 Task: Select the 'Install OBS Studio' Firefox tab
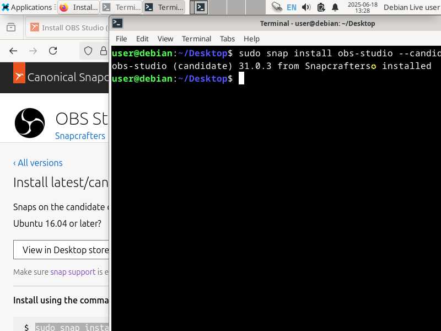click(67, 27)
